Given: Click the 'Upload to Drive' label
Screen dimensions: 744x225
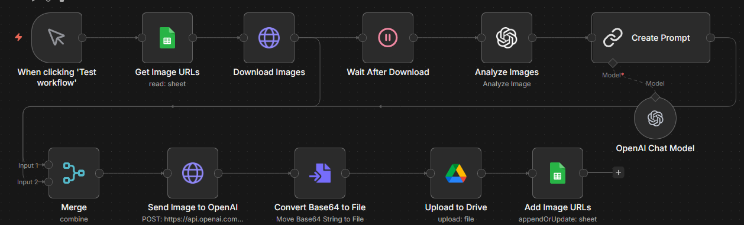Looking at the screenshot, I should tap(456, 207).
